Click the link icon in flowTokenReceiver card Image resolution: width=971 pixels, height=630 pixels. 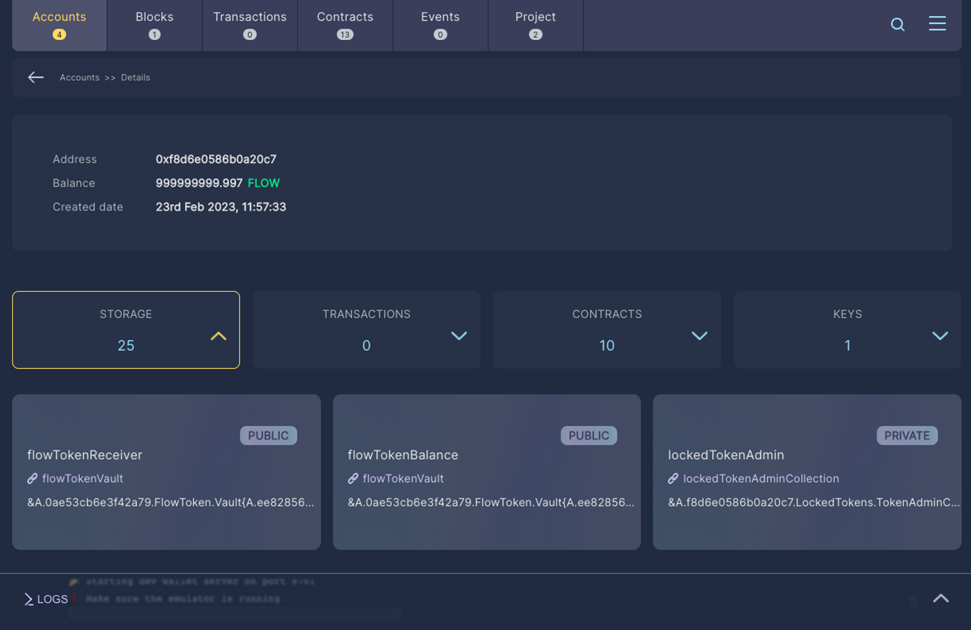(x=33, y=478)
